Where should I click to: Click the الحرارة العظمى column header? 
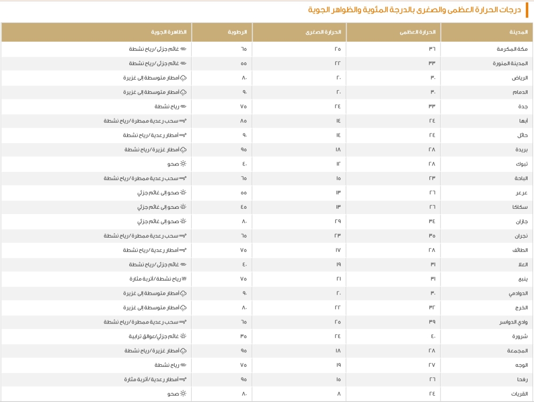[x=419, y=32]
